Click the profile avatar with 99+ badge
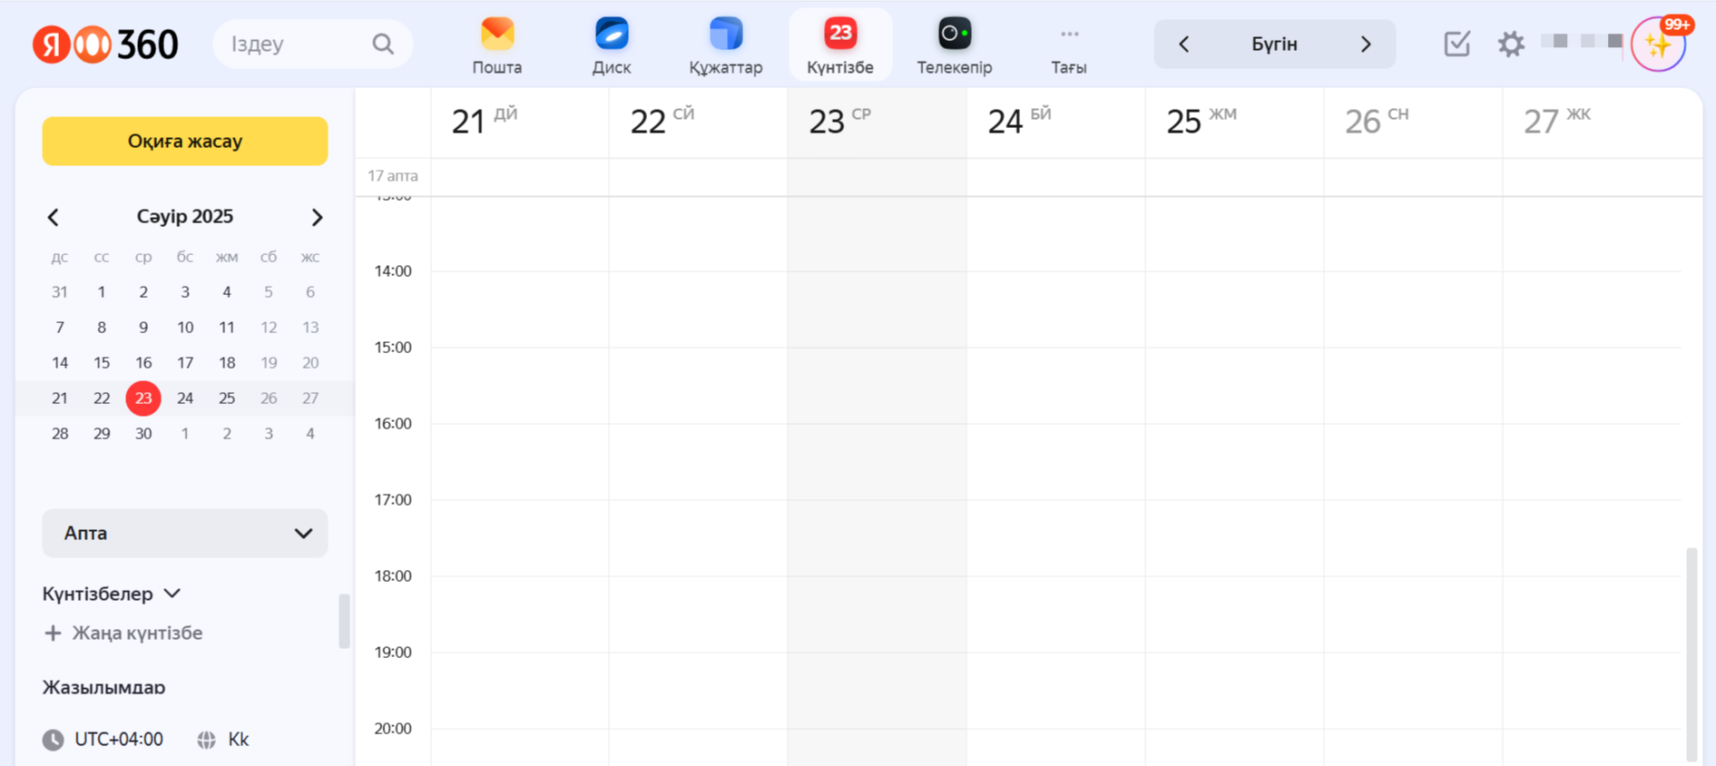1716x766 pixels. [x=1658, y=44]
